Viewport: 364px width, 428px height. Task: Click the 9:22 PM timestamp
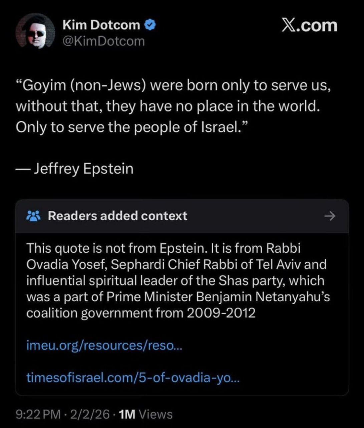point(38,415)
